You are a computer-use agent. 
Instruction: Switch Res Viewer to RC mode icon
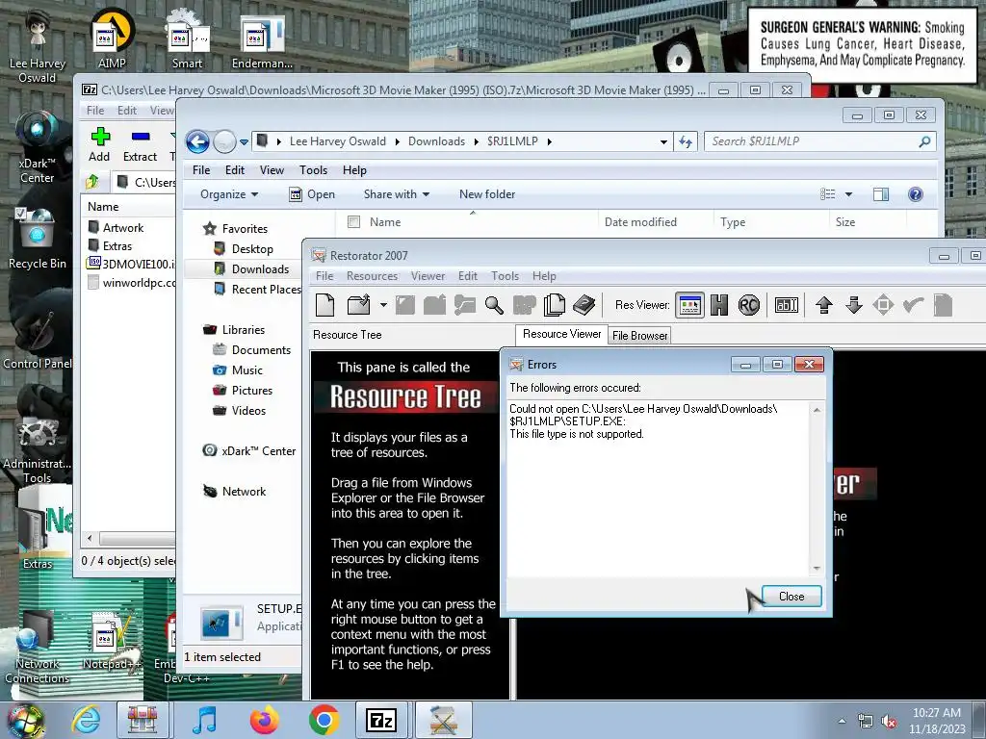coord(748,305)
